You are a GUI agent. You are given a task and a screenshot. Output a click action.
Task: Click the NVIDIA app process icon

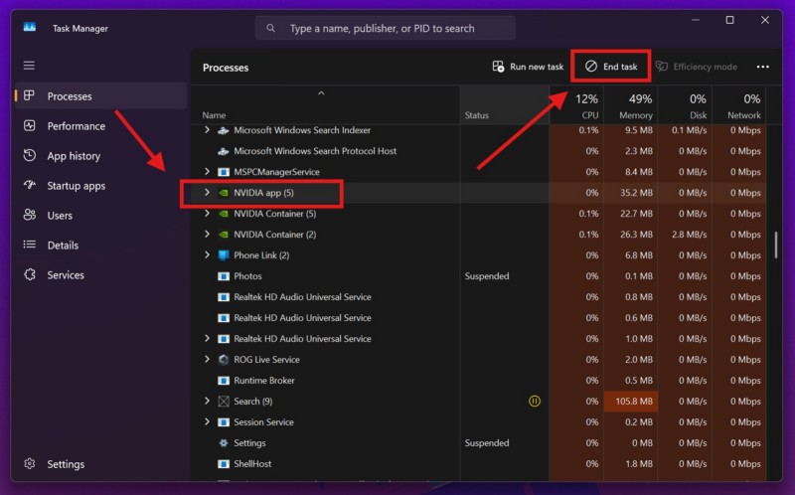(224, 193)
